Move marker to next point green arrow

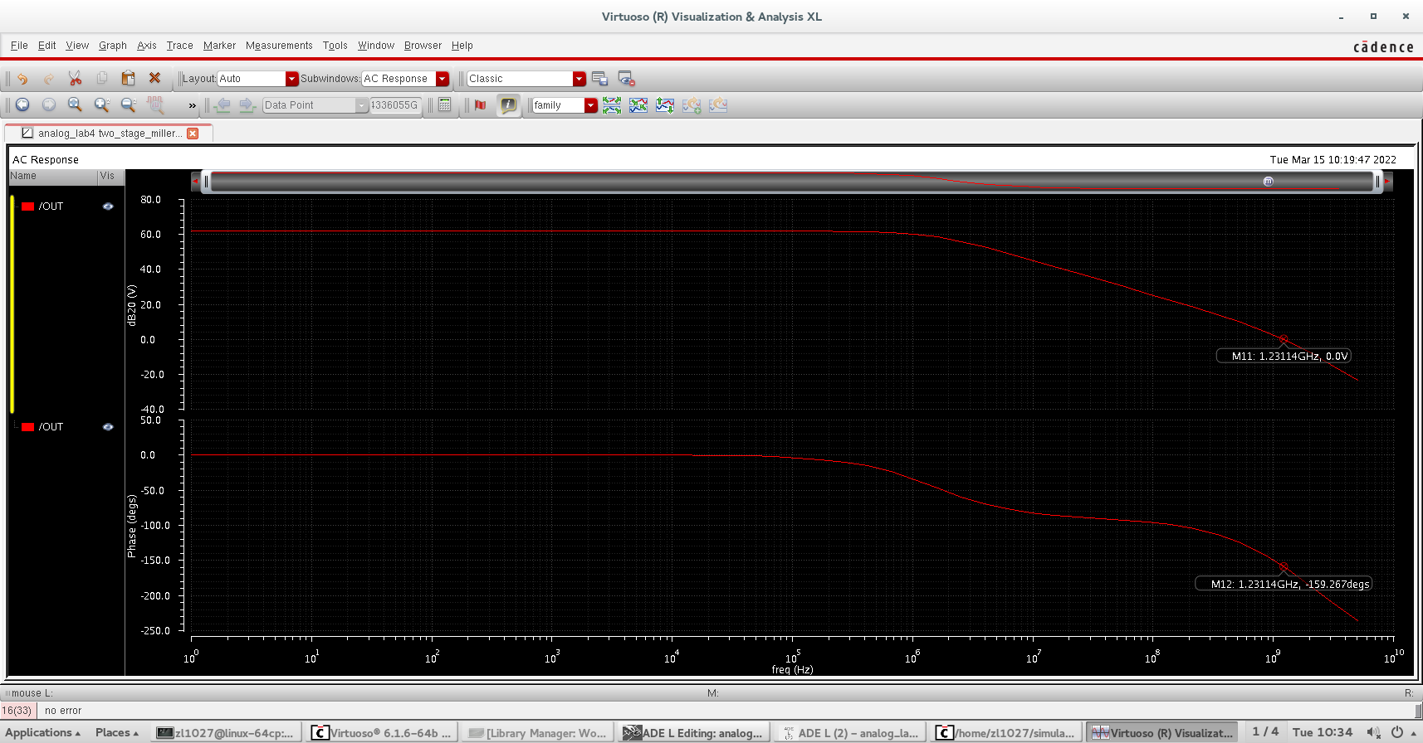click(247, 105)
